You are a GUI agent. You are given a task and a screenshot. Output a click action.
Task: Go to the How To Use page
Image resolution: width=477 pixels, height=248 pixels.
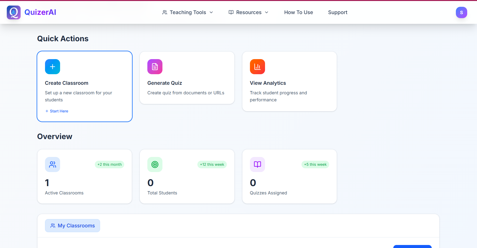point(298,12)
